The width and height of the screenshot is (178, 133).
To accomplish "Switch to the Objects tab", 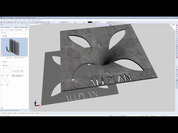I will (17, 27).
